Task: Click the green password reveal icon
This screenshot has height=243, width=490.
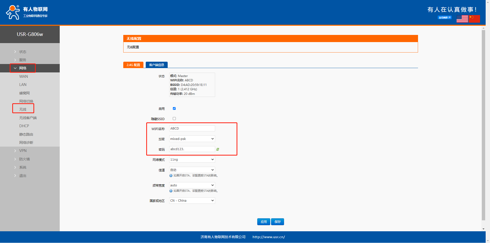Action: click(x=218, y=149)
